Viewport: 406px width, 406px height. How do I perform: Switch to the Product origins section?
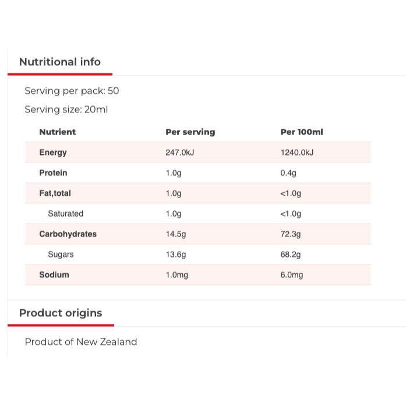(61, 313)
